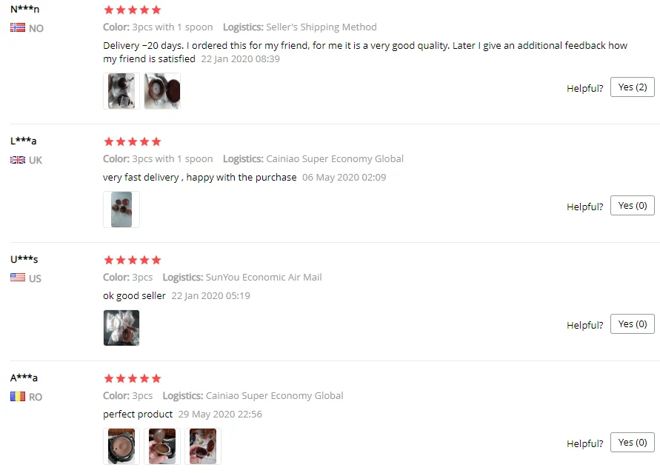Vote Yes (0) on the UK reviewer's feedback
Screen dimensions: 660x473
(632, 206)
